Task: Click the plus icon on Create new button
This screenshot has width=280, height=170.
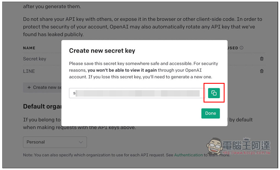Action: (29, 87)
